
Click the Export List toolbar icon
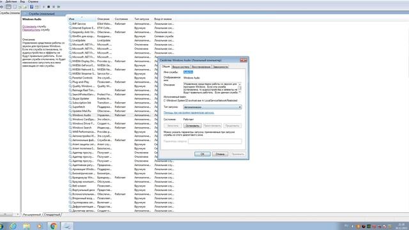pyautogui.click(x=26, y=7)
